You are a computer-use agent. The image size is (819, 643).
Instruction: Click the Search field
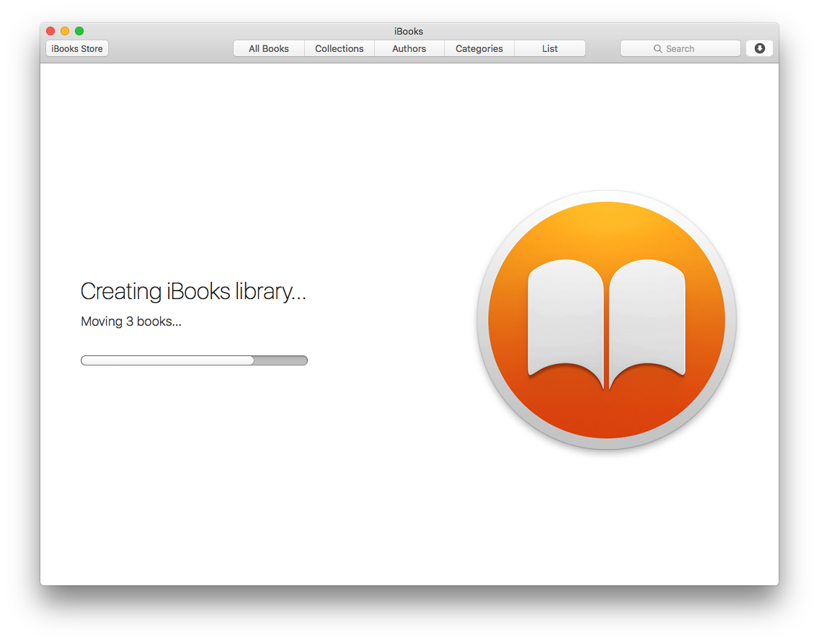(680, 48)
